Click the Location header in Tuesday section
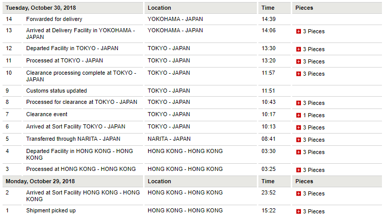384x218 pixels. tap(159, 8)
